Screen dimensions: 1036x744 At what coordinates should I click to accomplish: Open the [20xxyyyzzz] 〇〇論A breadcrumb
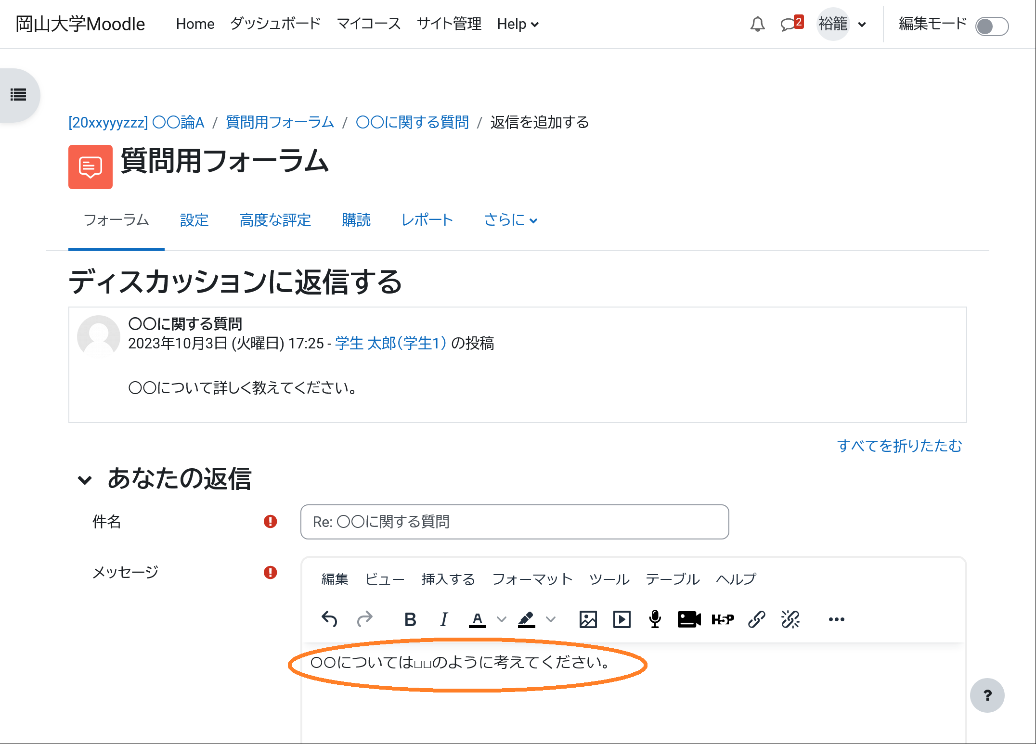click(x=136, y=122)
